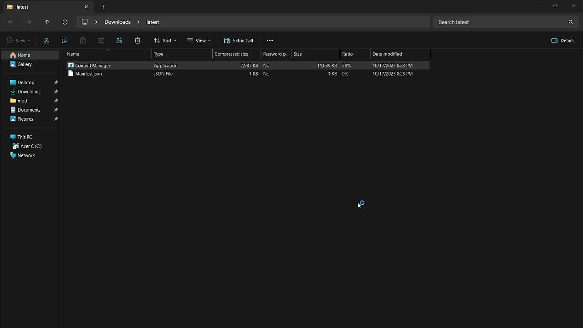Click the pin icon beside mod folder
The height and width of the screenshot is (328, 583).
[56, 101]
